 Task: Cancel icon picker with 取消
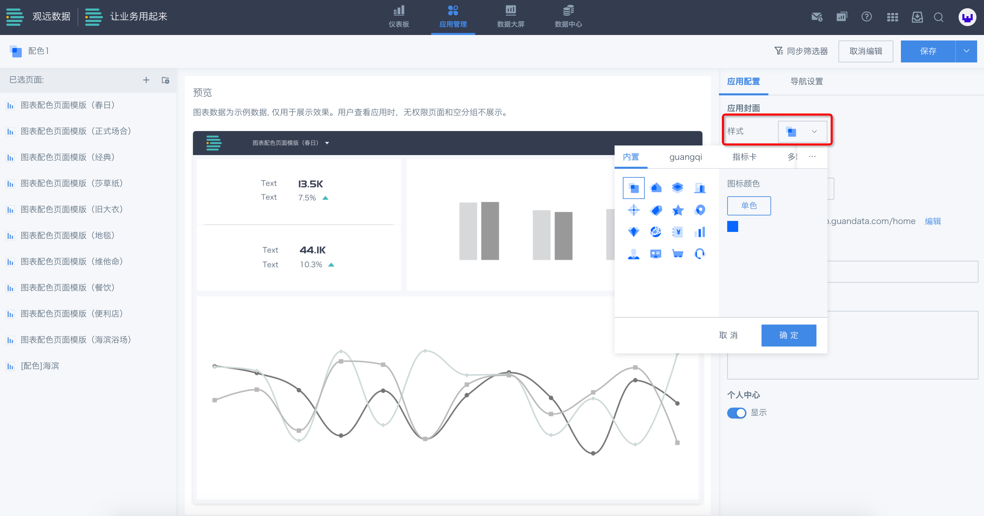(728, 336)
